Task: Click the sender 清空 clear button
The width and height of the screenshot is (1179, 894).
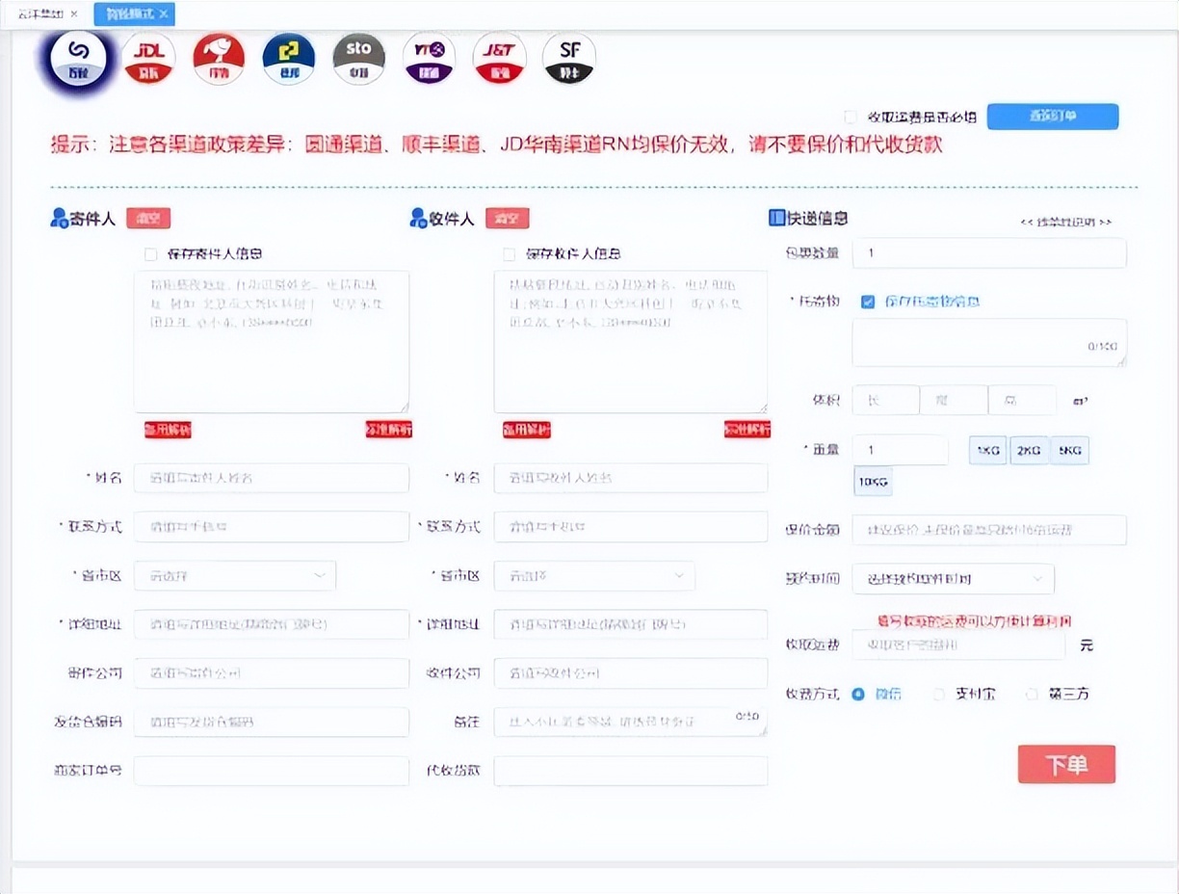Action: 148,218
